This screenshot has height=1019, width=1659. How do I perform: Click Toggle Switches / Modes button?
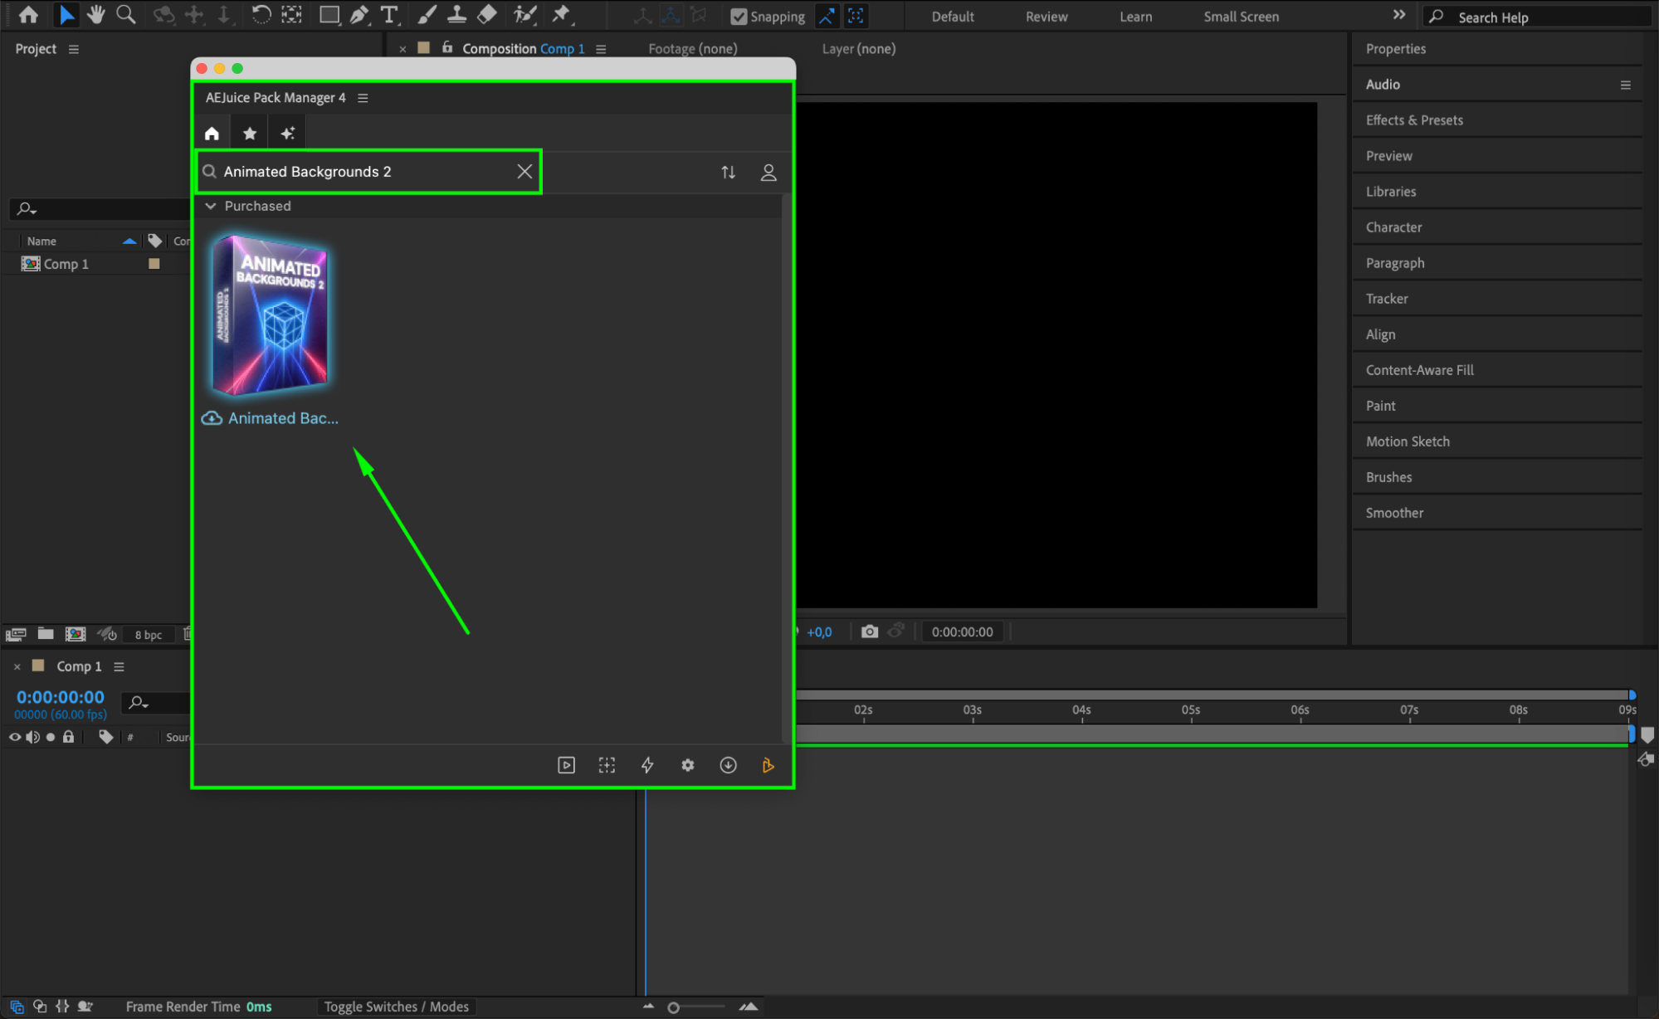click(x=396, y=1007)
